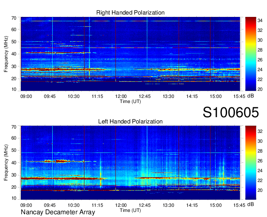Click the 70 MHz tick of Left Handed plot
Image resolution: width=267 pixels, height=217 pixels.
14,127
